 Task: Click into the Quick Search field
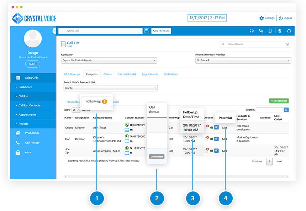click(255, 44)
